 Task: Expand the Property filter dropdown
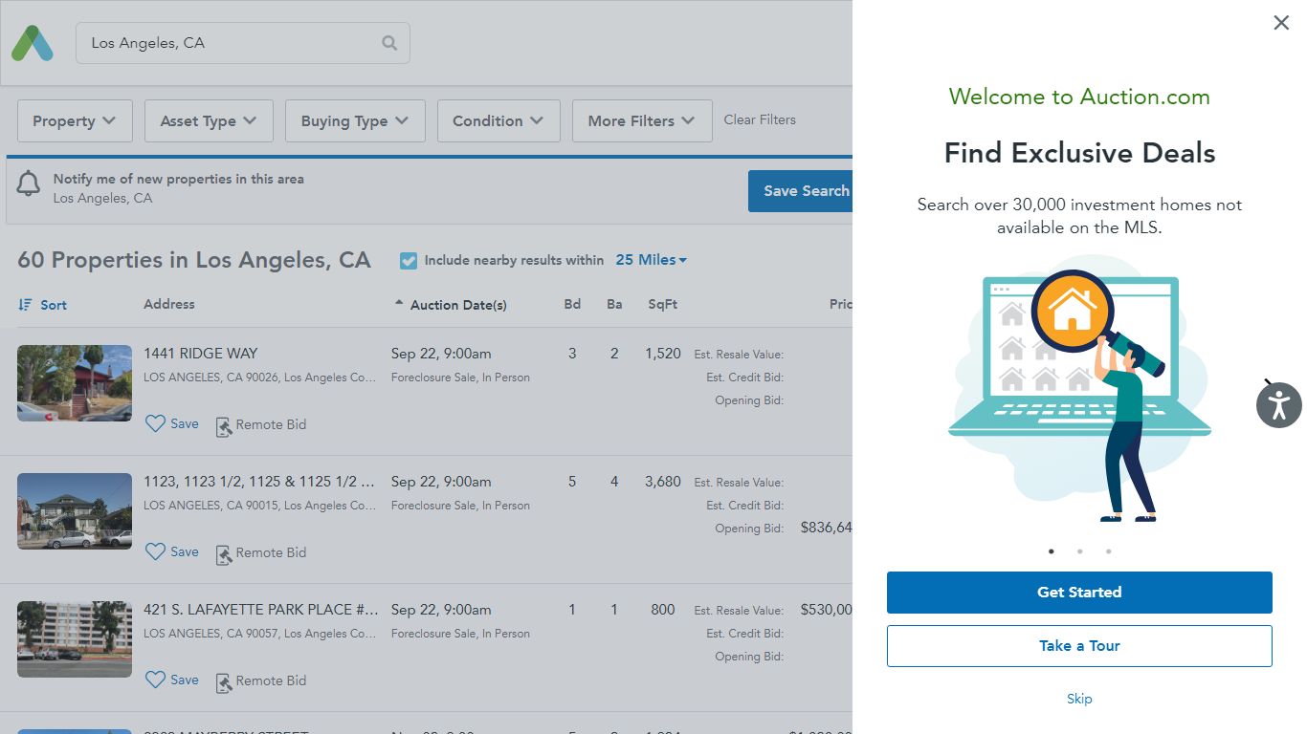tap(75, 121)
